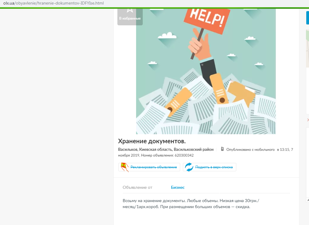Click the ad title "Хранение документов."

152,141
